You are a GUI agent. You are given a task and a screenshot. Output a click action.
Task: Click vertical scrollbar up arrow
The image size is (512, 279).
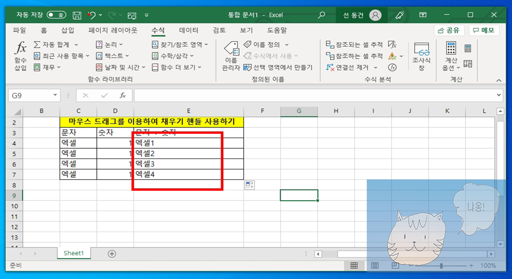[x=500, y=111]
